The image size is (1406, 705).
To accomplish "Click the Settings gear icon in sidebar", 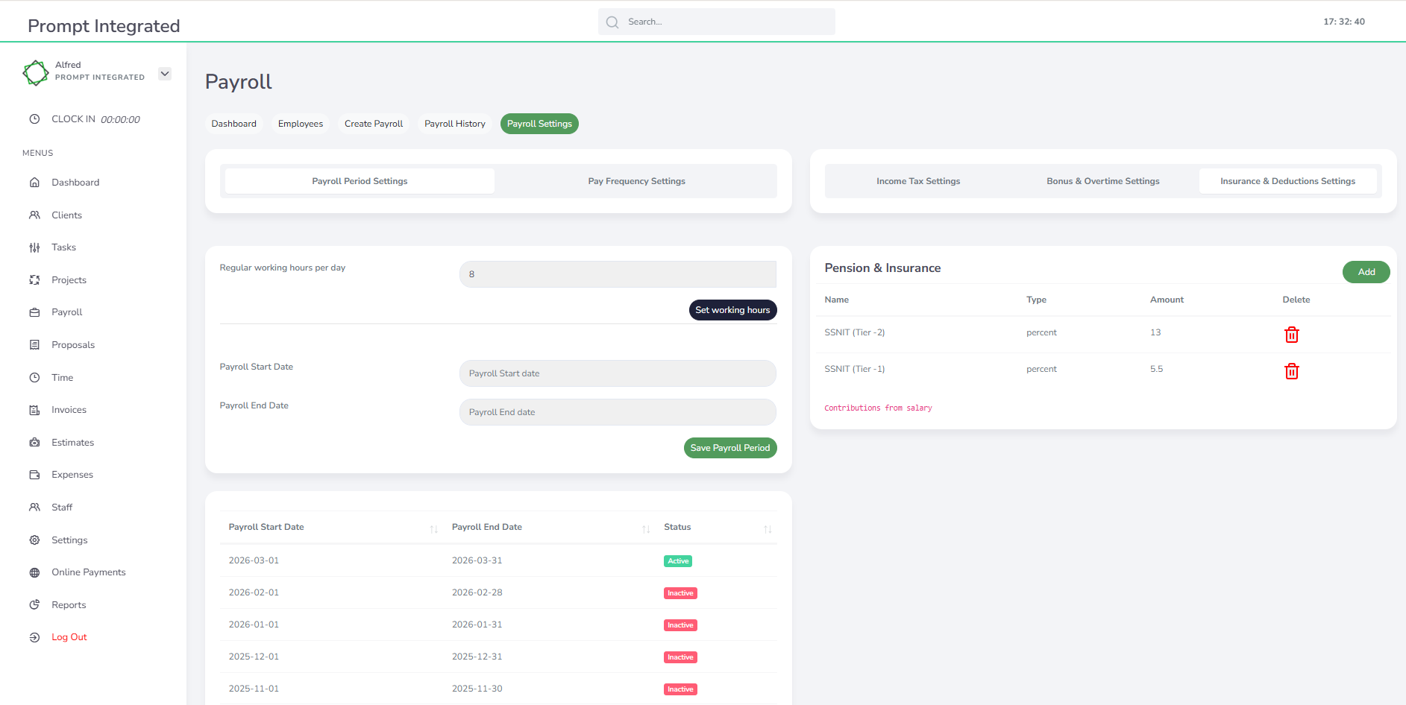I will tap(34, 540).
